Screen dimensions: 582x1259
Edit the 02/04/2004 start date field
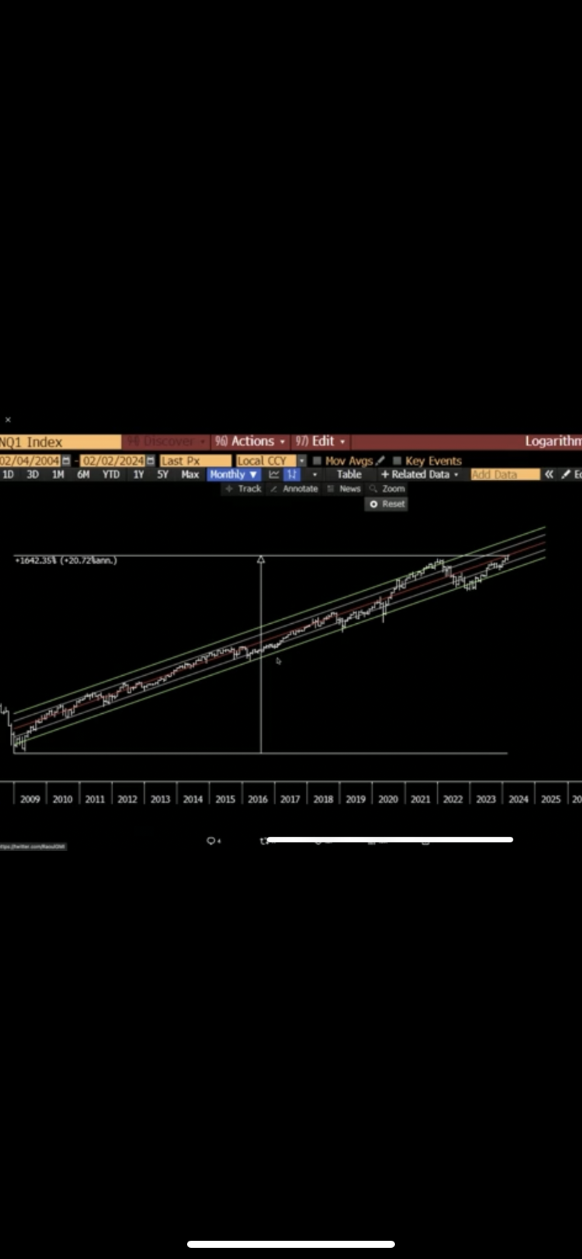[30, 461]
